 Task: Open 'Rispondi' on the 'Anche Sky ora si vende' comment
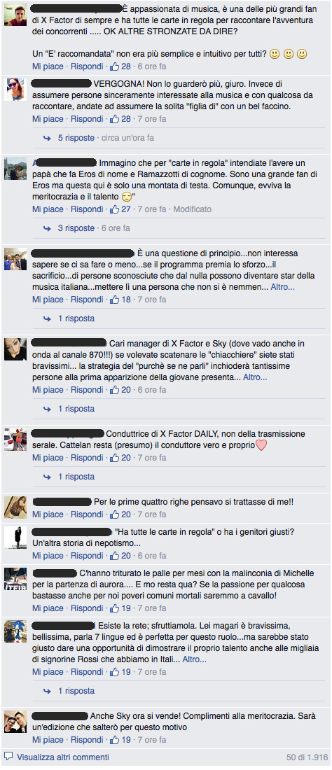[87, 740]
